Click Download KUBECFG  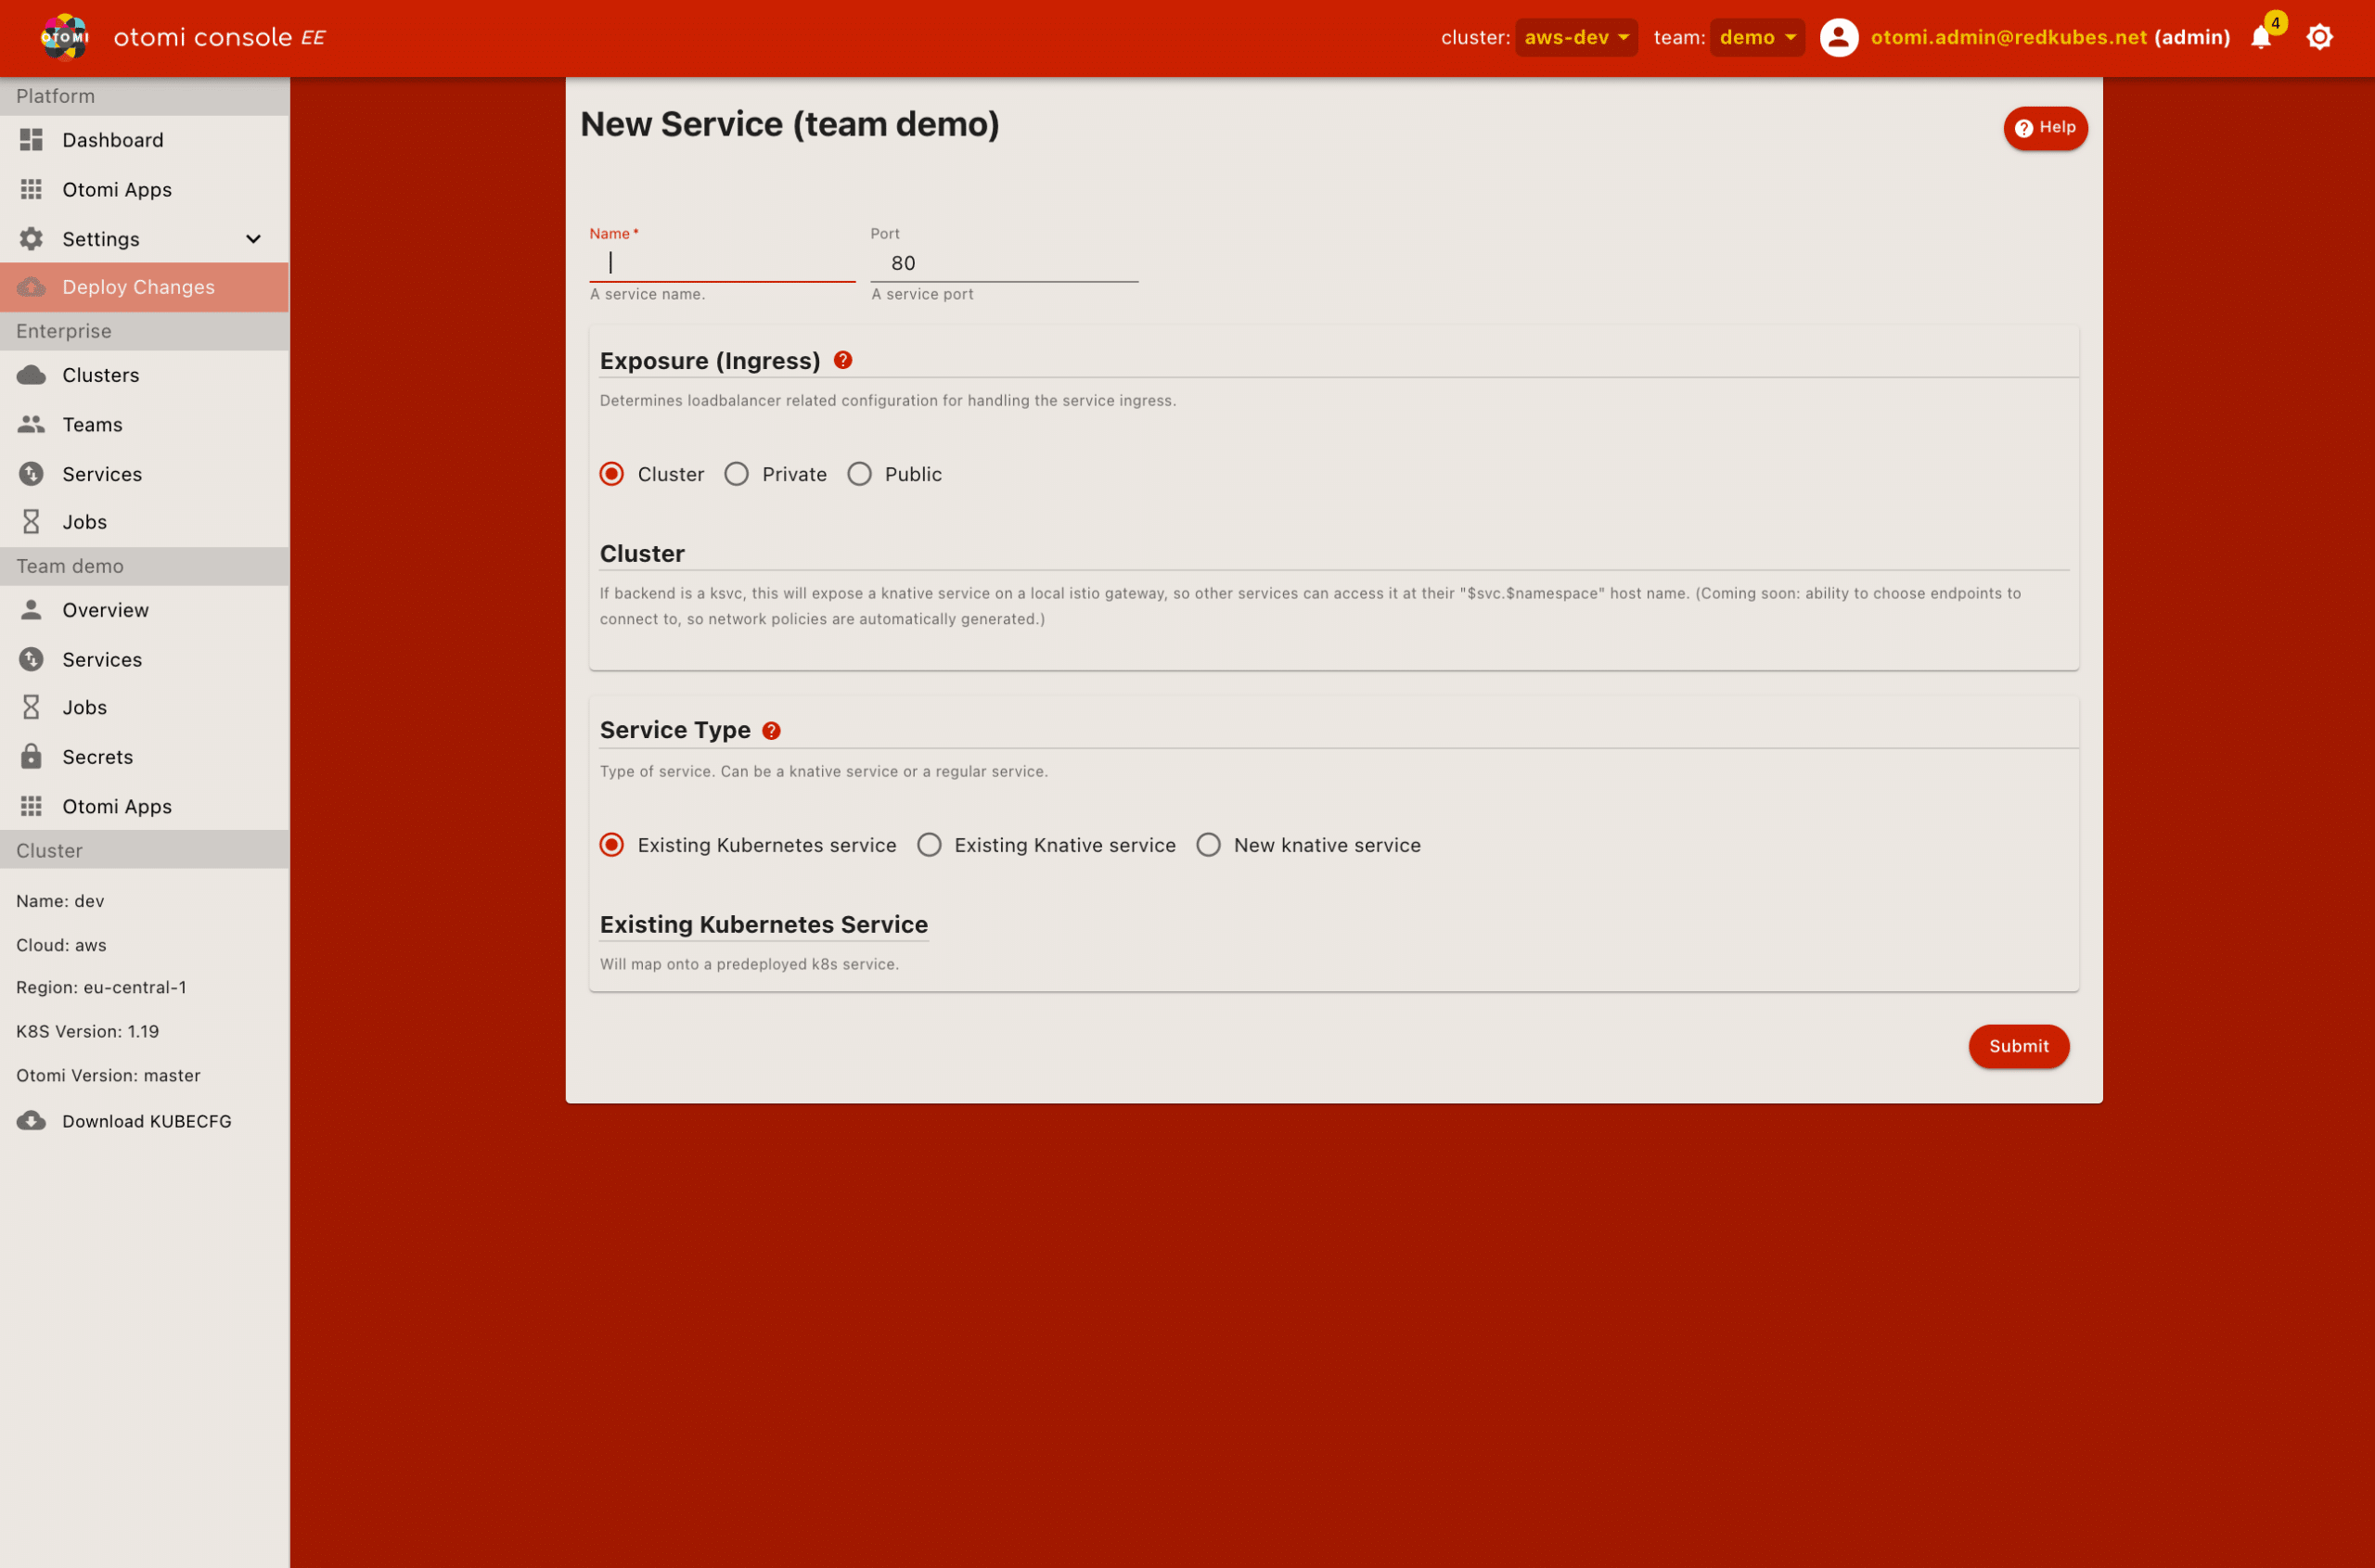[148, 1121]
